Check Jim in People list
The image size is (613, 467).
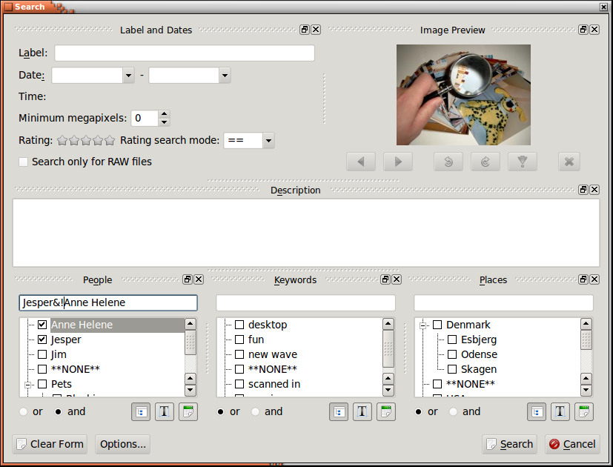click(42, 354)
